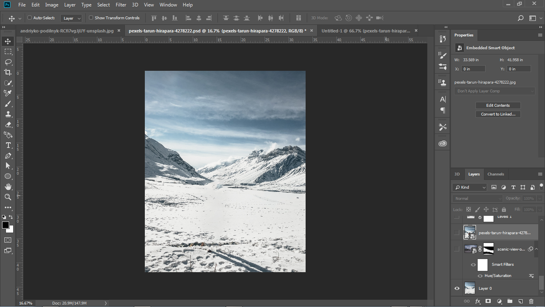The height and width of the screenshot is (307, 545).
Task: Select the Clone Stamp tool
Action: [8, 114]
